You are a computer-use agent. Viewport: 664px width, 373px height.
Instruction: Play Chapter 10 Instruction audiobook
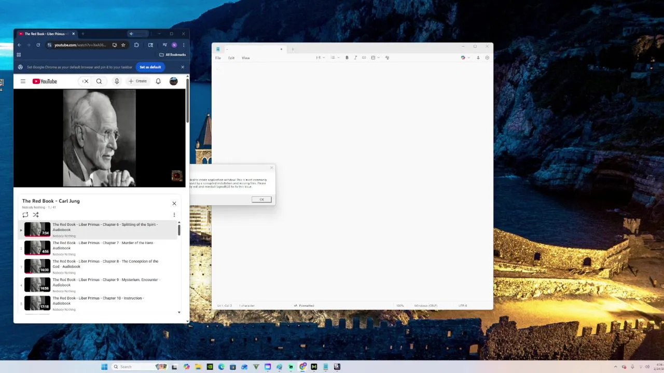(x=99, y=303)
